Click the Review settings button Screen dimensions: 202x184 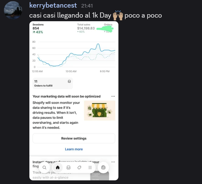tap(74, 139)
